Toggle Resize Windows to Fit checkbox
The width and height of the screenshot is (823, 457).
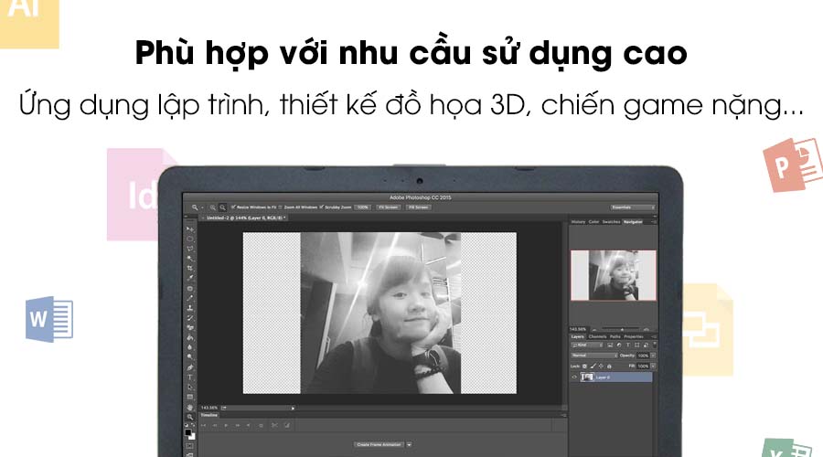click(x=233, y=207)
